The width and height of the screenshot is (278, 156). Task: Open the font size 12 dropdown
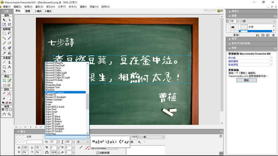coord(58,142)
